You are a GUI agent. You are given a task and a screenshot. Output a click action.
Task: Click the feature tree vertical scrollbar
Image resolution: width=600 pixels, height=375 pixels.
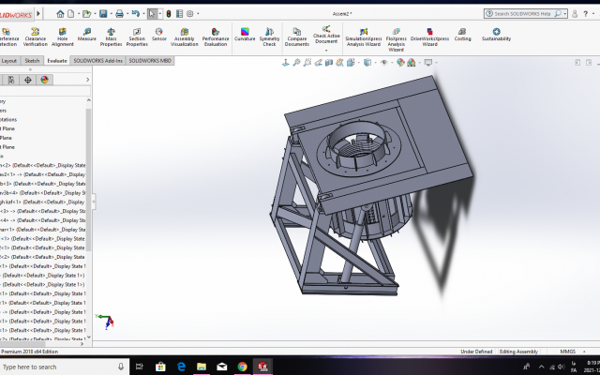click(x=89, y=180)
